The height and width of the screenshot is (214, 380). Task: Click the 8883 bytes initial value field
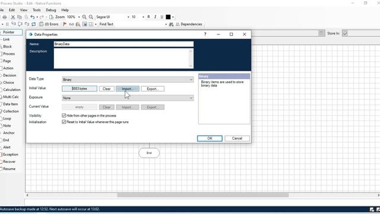(80, 89)
